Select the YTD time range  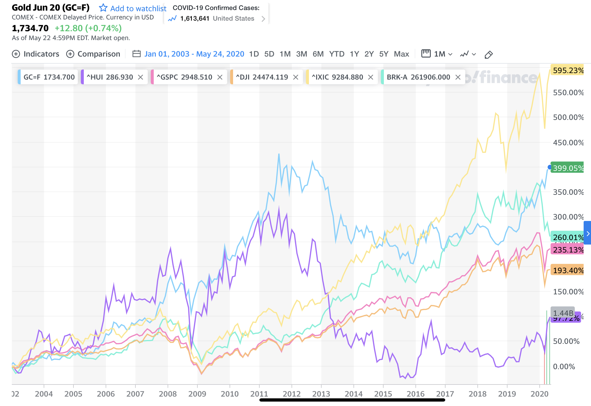point(337,54)
